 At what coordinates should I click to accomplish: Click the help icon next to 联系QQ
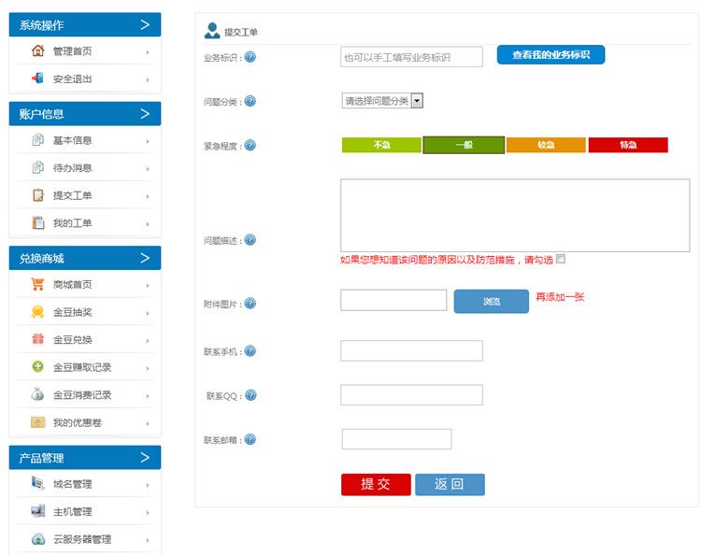click(251, 395)
